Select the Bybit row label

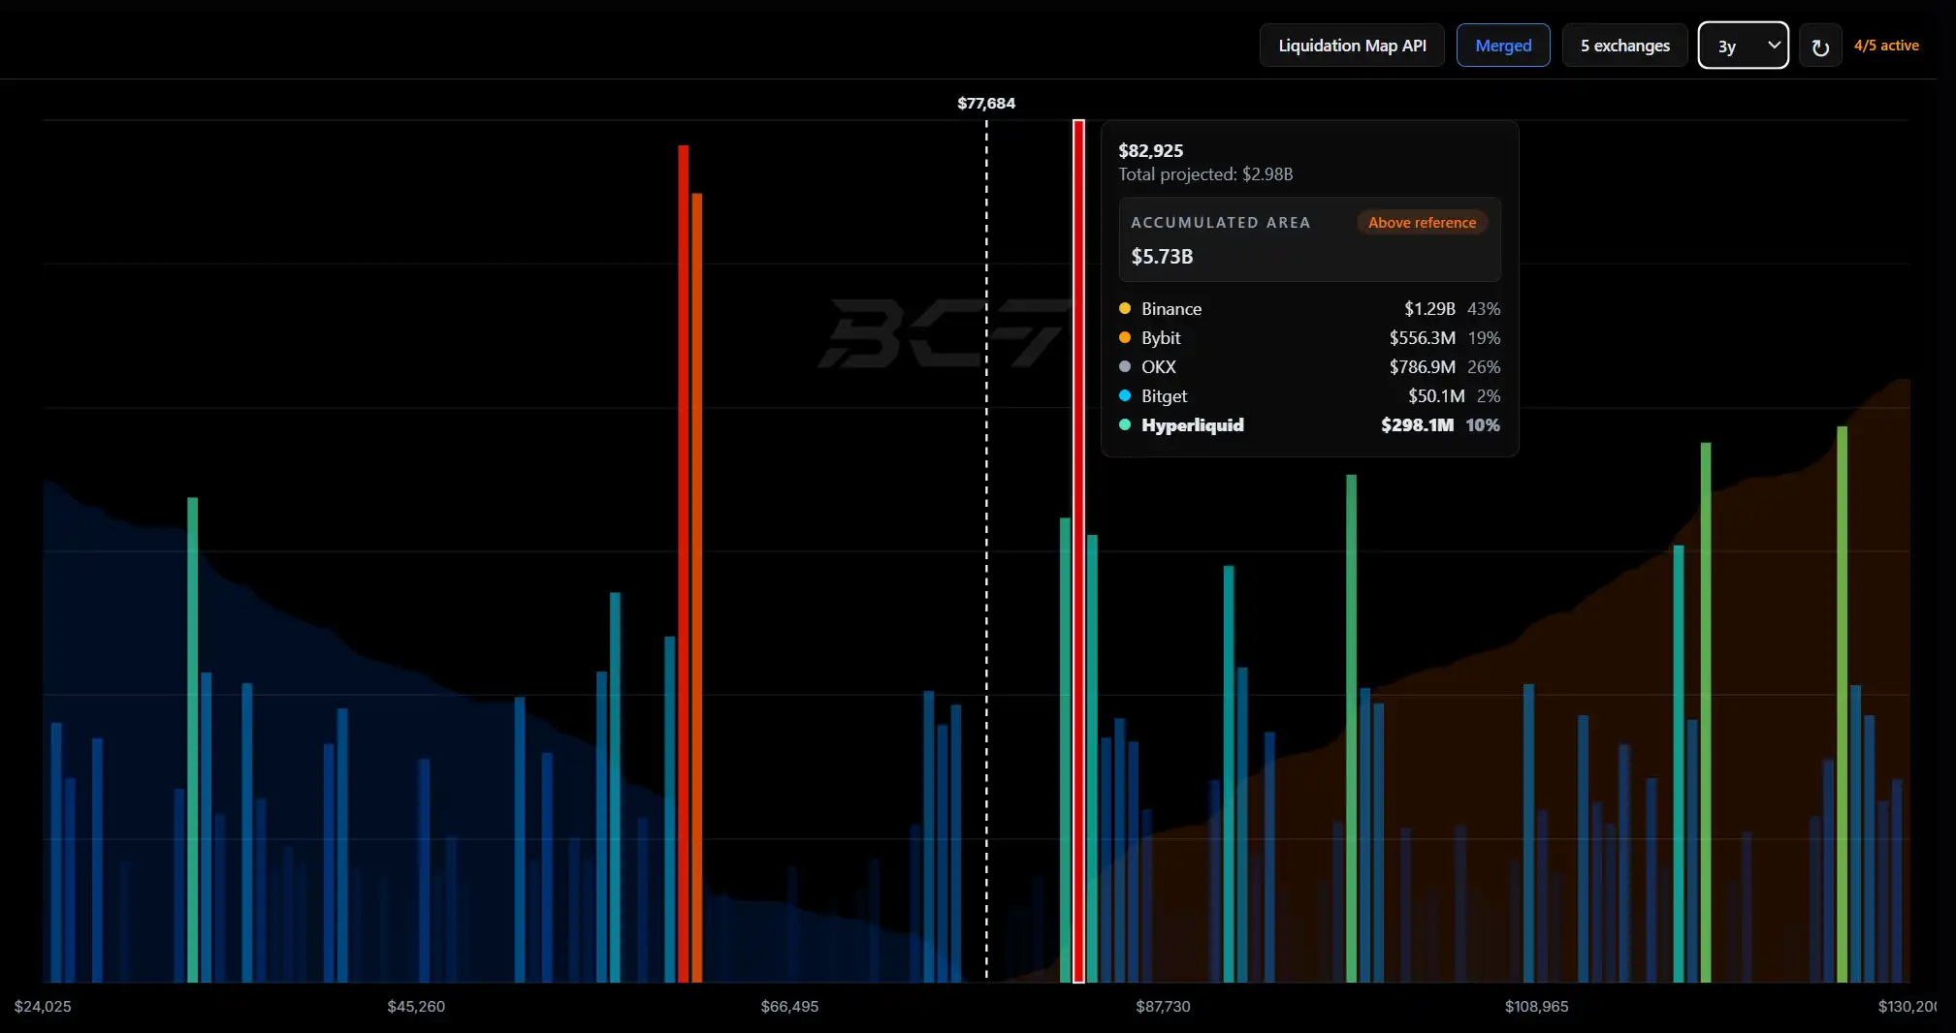click(x=1161, y=338)
